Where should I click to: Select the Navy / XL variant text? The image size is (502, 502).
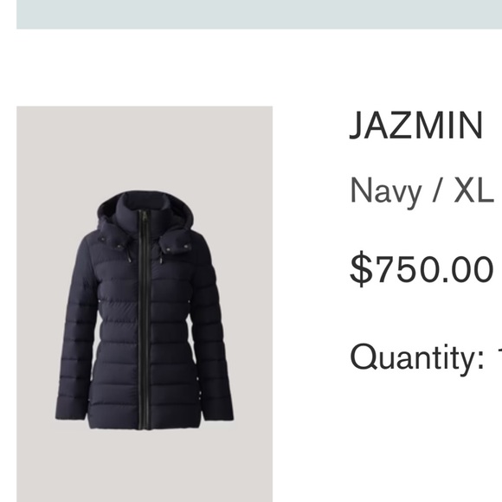[x=422, y=192]
